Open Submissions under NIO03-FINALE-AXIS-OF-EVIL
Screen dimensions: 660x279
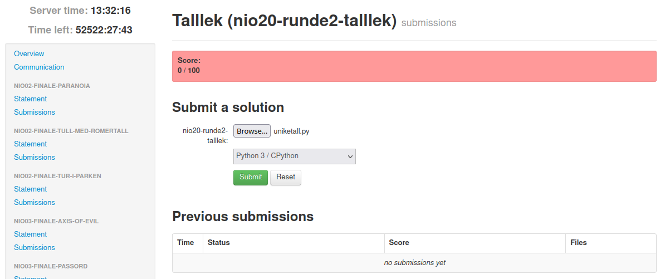pos(35,248)
